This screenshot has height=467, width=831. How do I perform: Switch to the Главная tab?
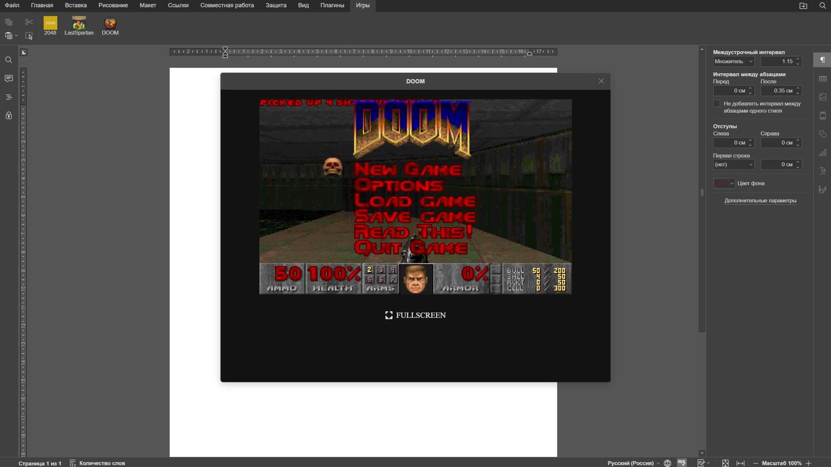[42, 5]
